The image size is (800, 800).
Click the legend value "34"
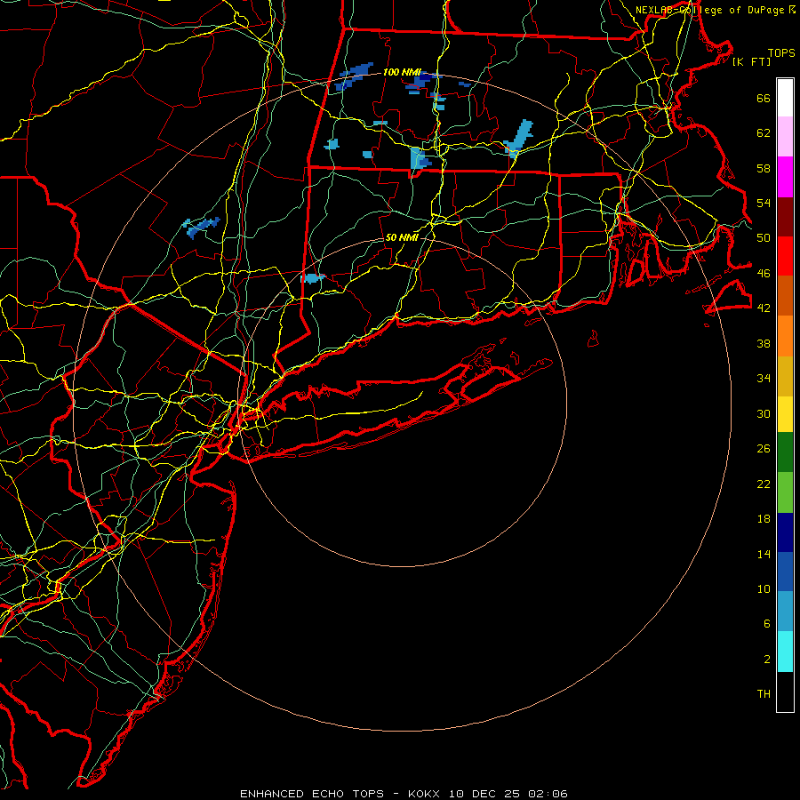pos(764,378)
